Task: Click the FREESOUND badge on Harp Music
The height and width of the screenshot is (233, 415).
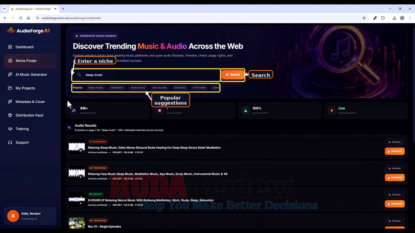Action: pos(98,168)
